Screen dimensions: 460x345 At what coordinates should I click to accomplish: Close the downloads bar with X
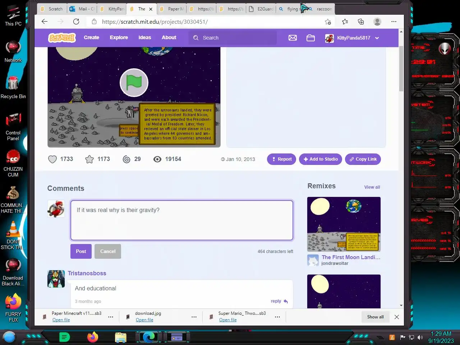point(397,317)
